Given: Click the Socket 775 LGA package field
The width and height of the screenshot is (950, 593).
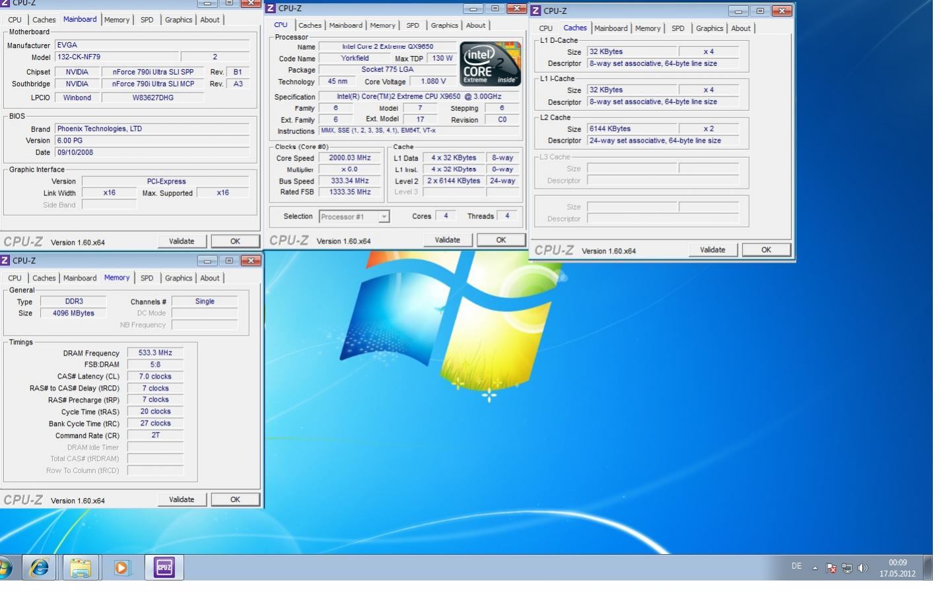Looking at the screenshot, I should click(x=387, y=69).
